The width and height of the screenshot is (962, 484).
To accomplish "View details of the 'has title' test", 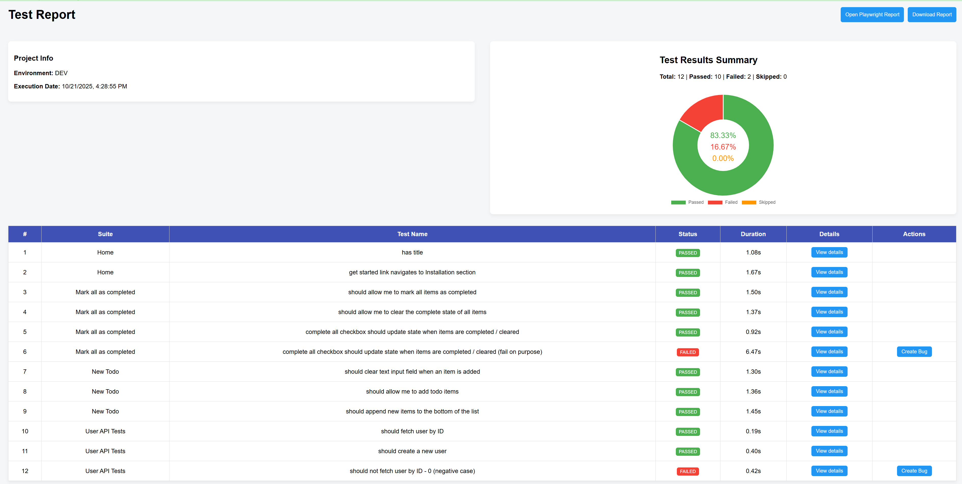I will (x=829, y=252).
